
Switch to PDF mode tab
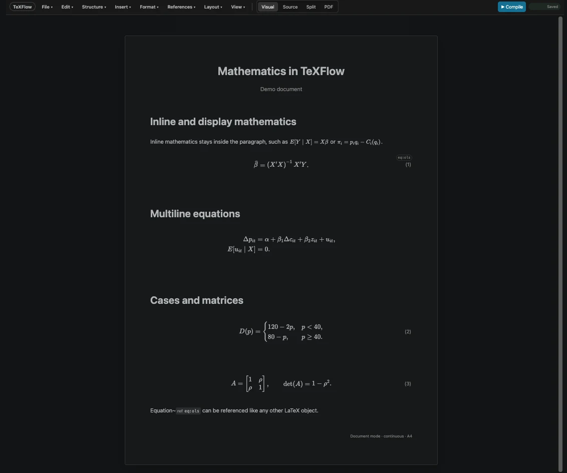[x=329, y=7]
